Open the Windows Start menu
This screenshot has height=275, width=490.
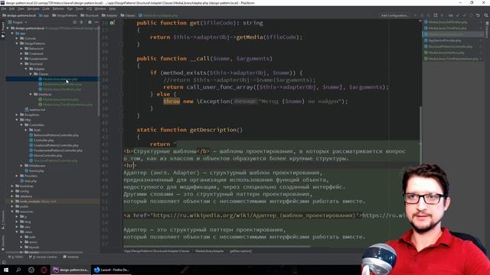point(5,270)
